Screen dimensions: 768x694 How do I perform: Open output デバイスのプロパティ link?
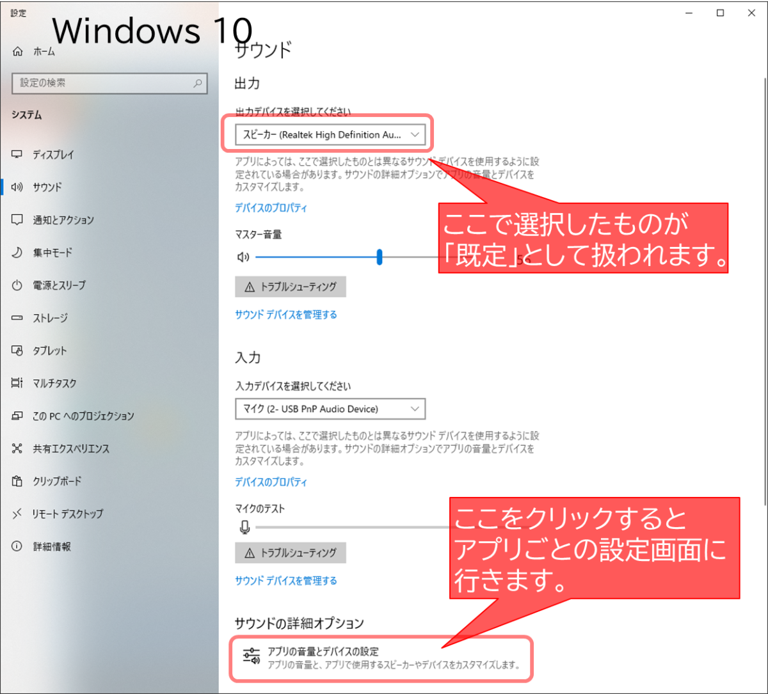click(271, 208)
